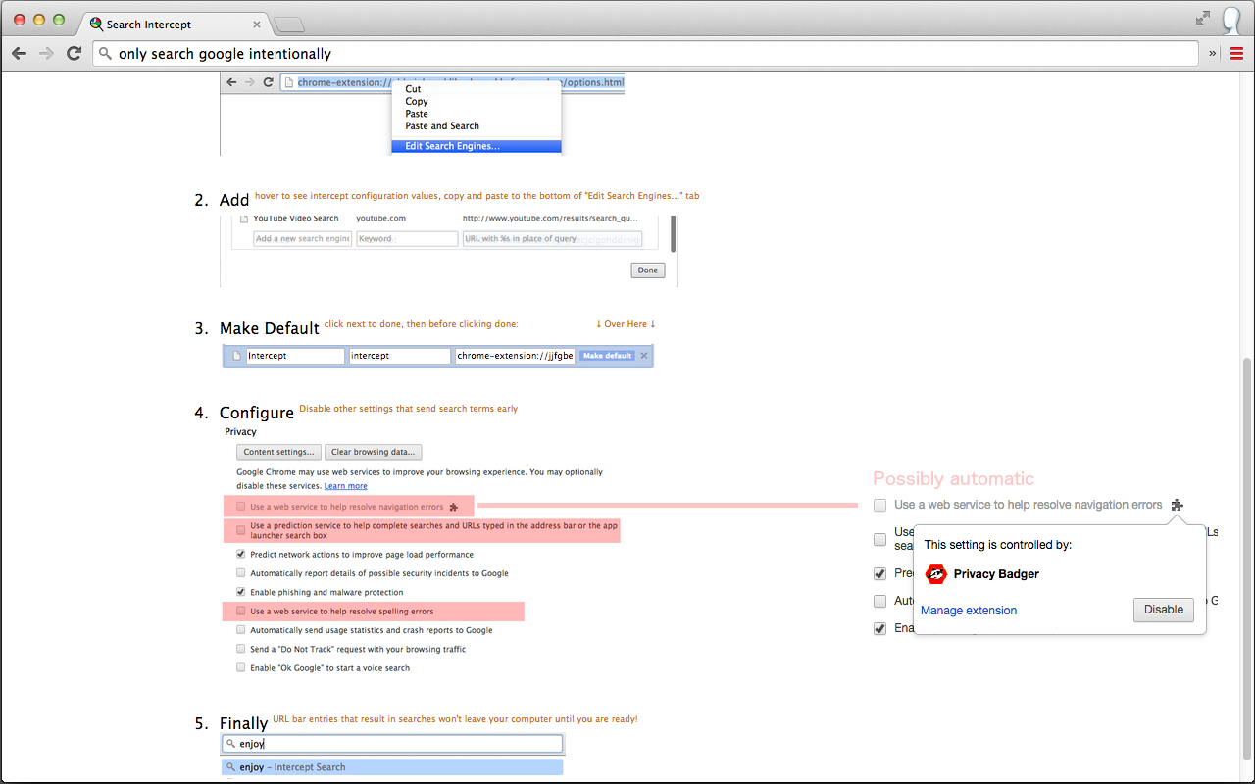Click the magnifier icon in the enjoy search box
This screenshot has width=1255, height=784.
click(231, 744)
